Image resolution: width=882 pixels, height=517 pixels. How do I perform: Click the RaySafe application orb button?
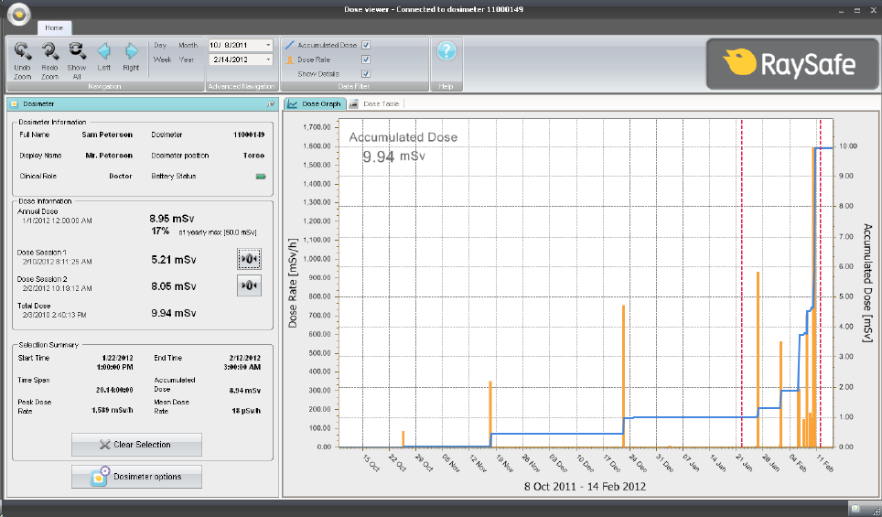point(19,15)
